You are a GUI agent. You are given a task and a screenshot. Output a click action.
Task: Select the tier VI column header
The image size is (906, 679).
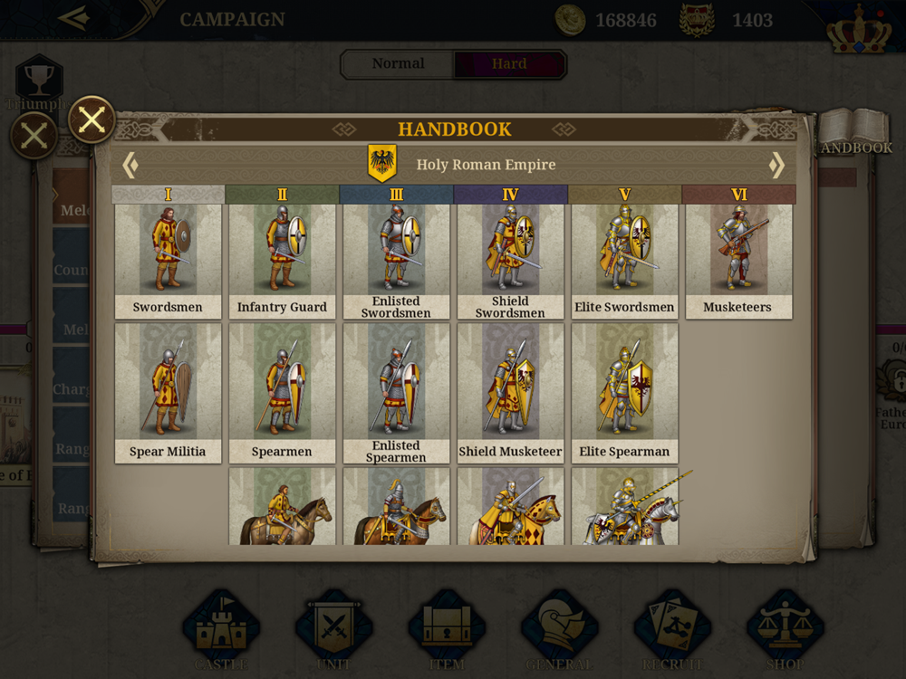click(739, 195)
